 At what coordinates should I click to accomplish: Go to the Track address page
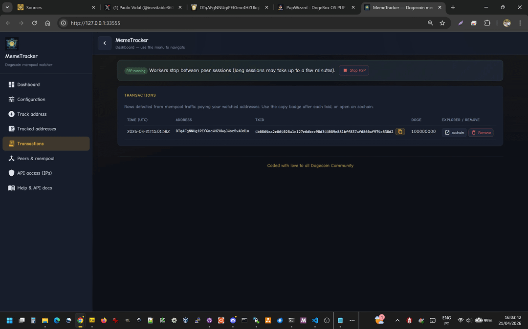tap(32, 114)
